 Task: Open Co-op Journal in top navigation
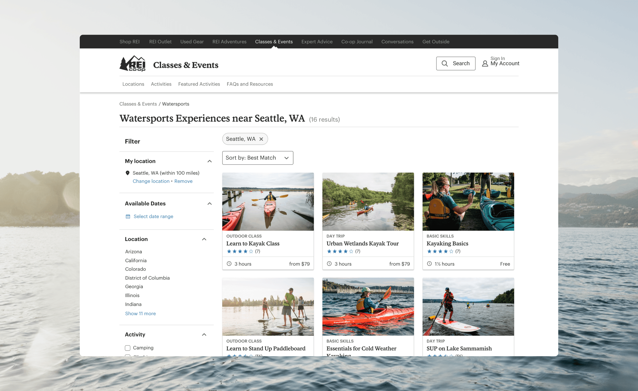coord(357,41)
